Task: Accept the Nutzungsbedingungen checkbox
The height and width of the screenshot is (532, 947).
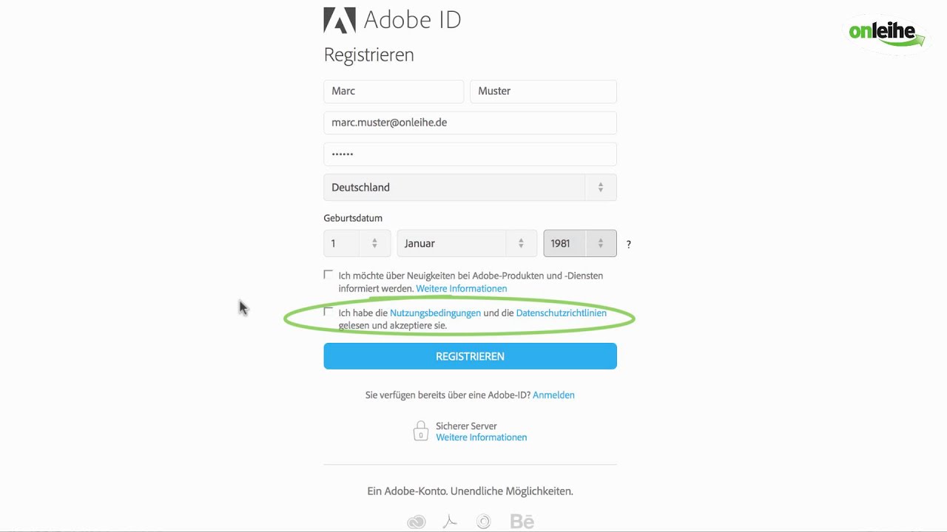Action: 328,313
